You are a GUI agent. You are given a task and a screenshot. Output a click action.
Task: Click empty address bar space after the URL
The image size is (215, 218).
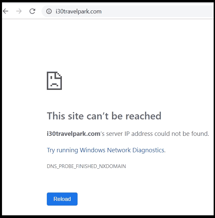[x=156, y=11]
